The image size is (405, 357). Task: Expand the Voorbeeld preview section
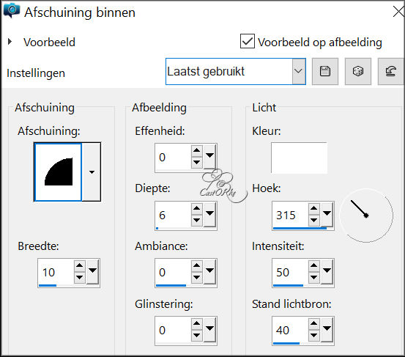10,41
